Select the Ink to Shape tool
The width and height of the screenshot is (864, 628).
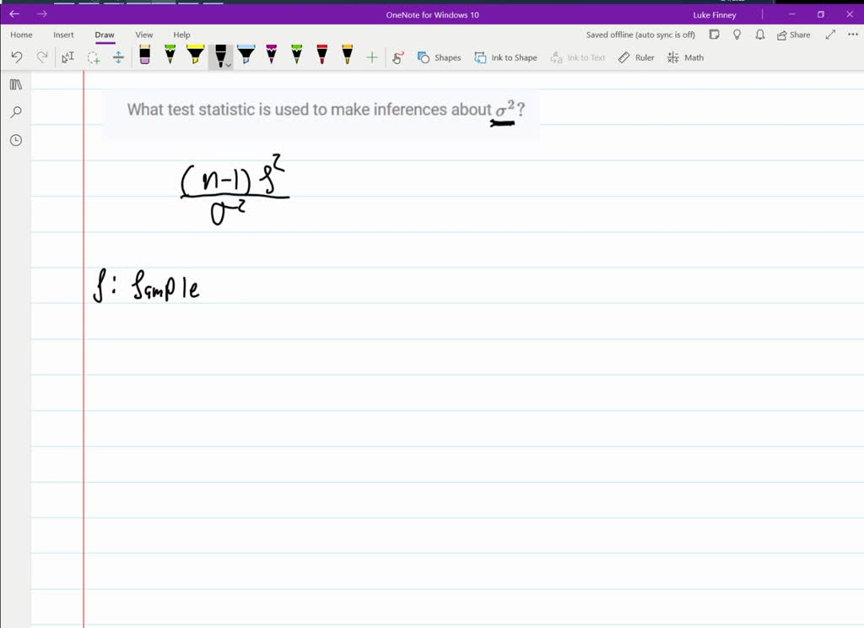pos(505,57)
